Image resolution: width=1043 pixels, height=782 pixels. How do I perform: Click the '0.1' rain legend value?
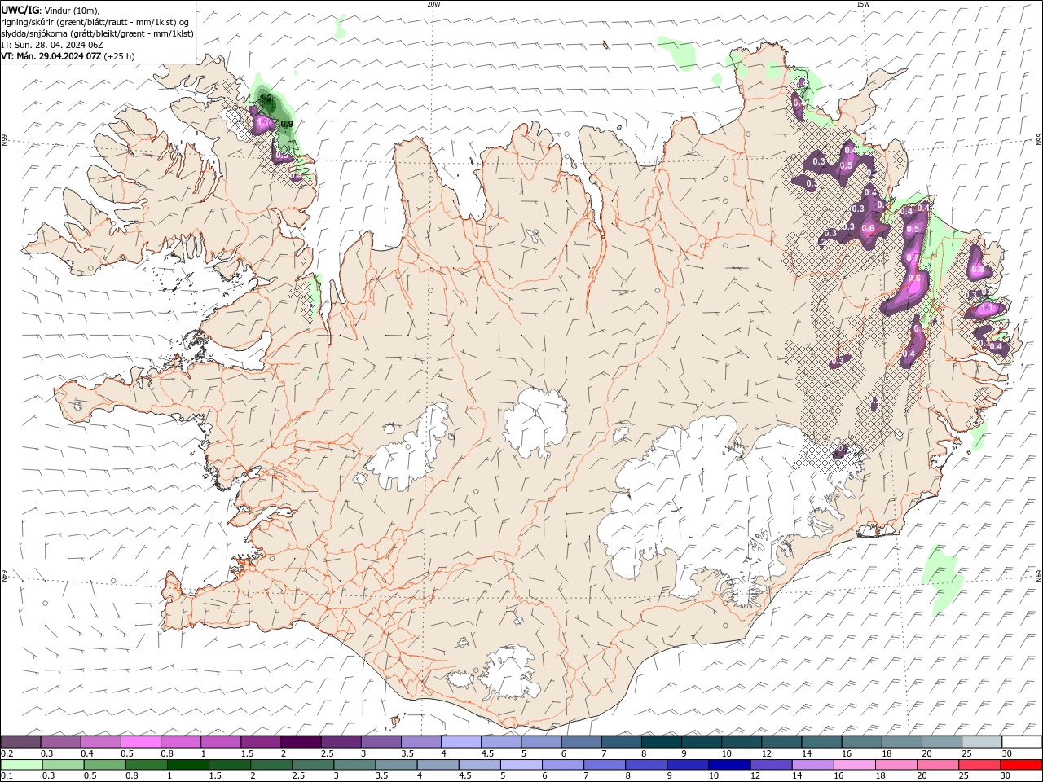(7, 776)
